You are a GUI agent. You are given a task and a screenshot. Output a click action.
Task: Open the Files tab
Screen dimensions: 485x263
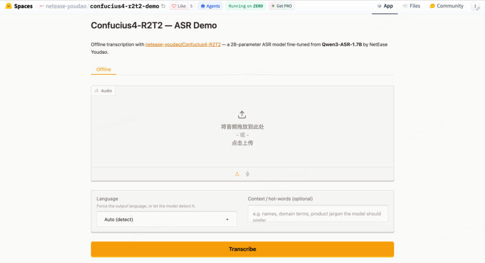pos(411,6)
